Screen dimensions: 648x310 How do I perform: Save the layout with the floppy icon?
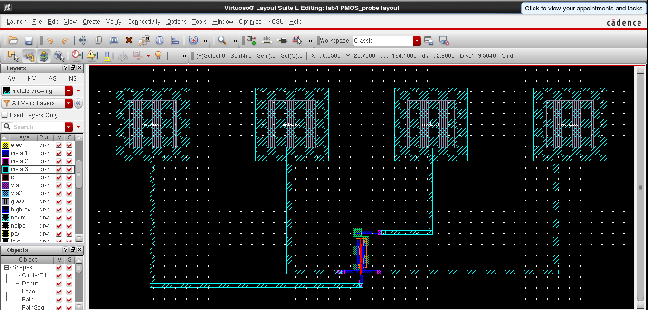(29, 41)
